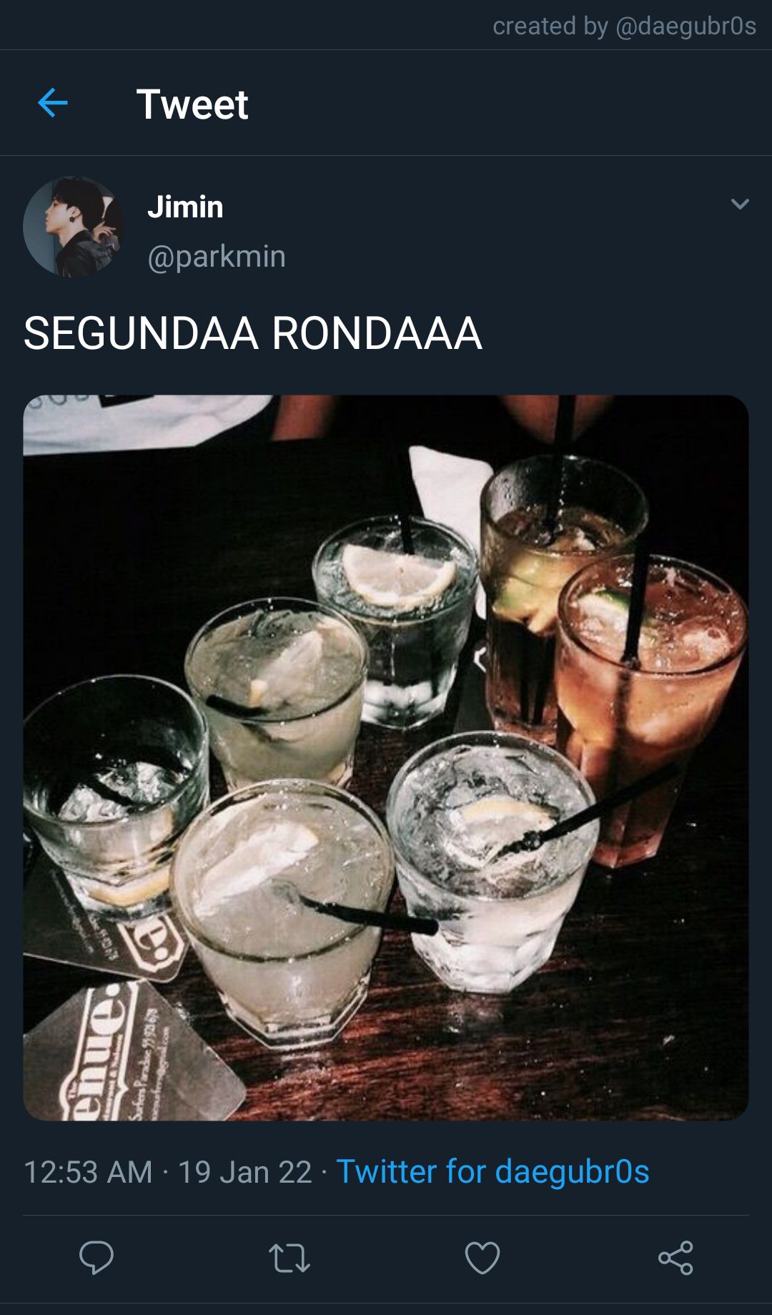Screen dimensions: 772x1315
Task: Expand the tweet options chevron
Action: pos(740,205)
